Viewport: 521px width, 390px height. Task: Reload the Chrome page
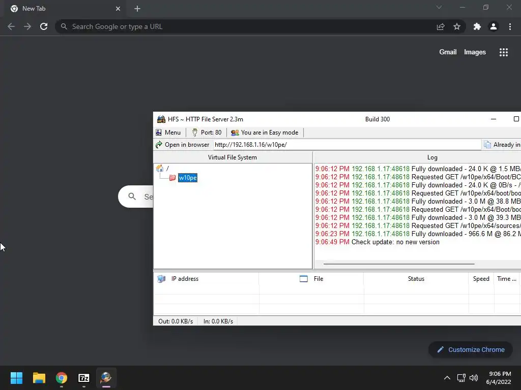(x=44, y=26)
